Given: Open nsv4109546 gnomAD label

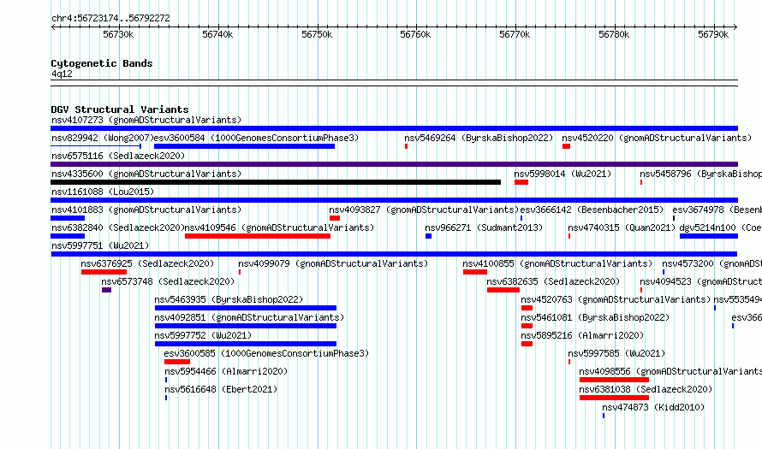Looking at the screenshot, I should click(x=279, y=227).
